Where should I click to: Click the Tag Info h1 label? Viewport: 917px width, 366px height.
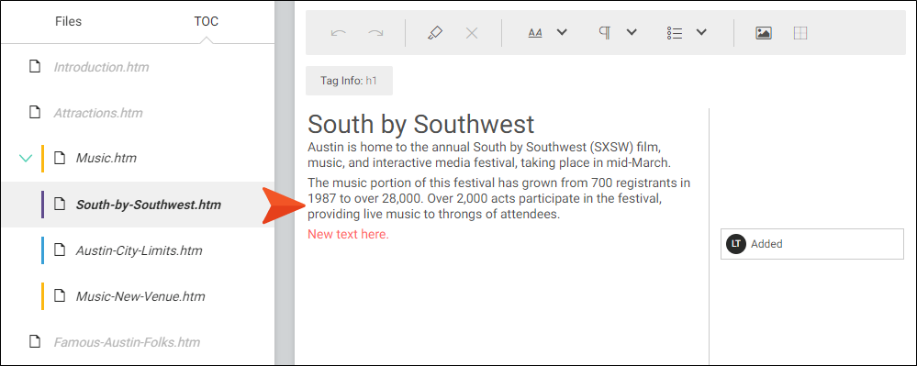[349, 81]
